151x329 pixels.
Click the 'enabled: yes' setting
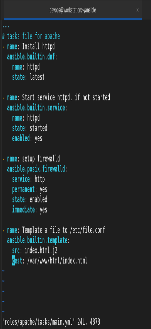[x=27, y=139]
